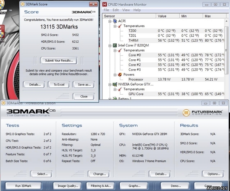Collapse ACPI Temperatures node

pyautogui.click(x=115, y=26)
